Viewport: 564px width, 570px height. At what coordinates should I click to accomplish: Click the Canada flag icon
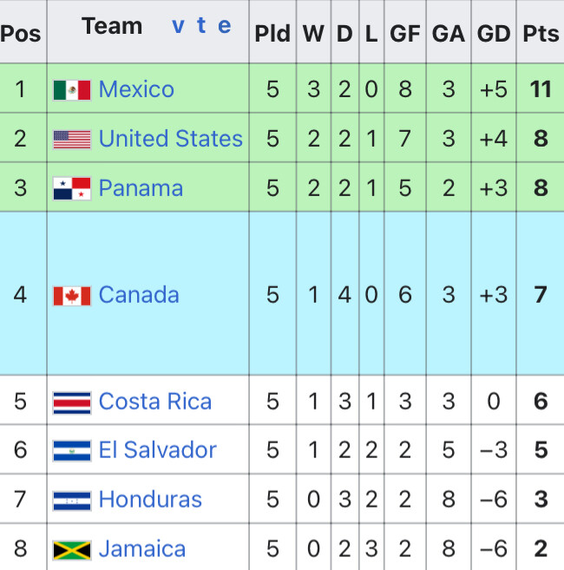(x=72, y=296)
